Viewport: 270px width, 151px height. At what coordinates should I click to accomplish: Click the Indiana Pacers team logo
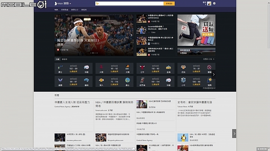[209, 80]
